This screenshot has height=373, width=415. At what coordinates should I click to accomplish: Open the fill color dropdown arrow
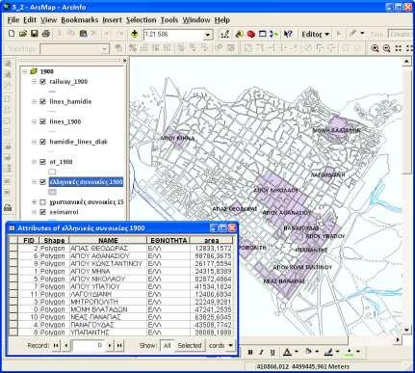click(x=317, y=352)
